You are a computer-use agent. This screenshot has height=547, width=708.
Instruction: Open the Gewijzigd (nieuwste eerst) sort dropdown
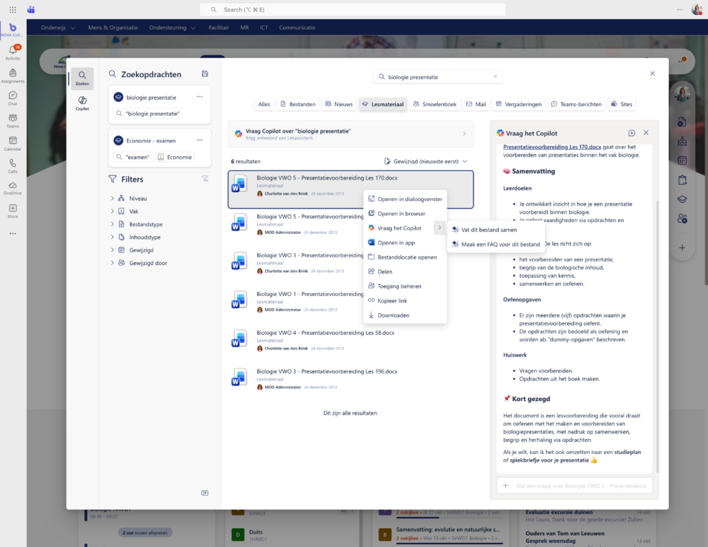tap(425, 162)
